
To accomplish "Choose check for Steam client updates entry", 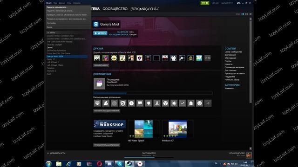I will (67, 15).
